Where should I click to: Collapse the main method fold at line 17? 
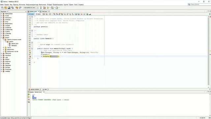tap(32, 49)
